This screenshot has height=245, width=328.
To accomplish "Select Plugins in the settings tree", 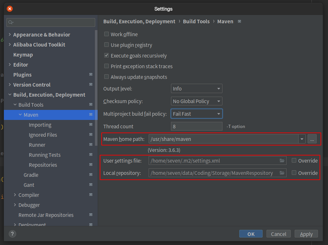I will click(22, 75).
